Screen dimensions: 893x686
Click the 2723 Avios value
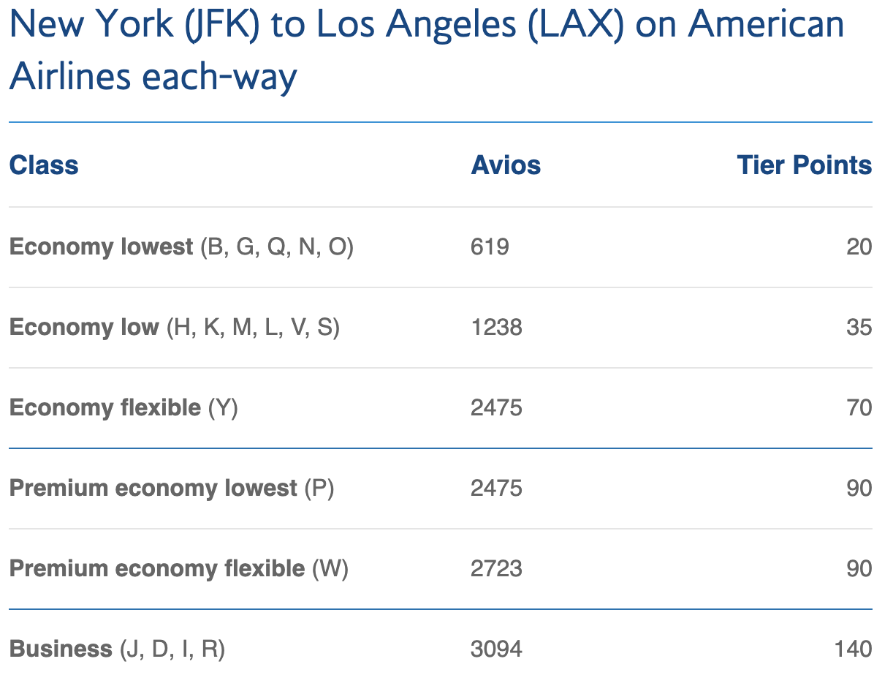click(x=496, y=568)
